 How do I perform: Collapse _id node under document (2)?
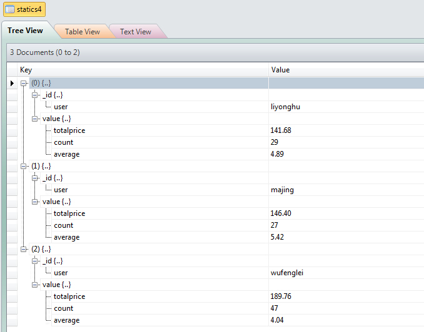click(x=34, y=261)
